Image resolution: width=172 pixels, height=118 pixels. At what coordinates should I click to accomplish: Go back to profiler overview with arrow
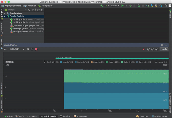tap(5, 49)
